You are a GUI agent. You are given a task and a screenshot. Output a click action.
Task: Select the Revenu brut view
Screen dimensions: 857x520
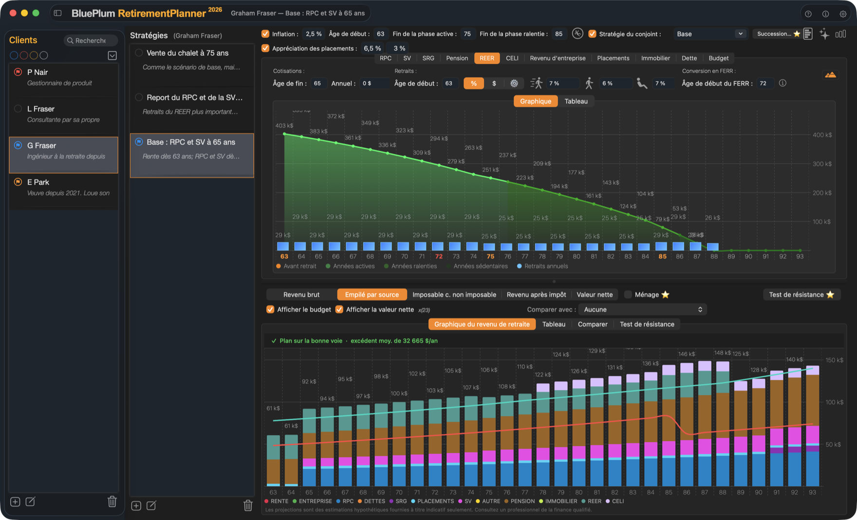click(x=301, y=294)
